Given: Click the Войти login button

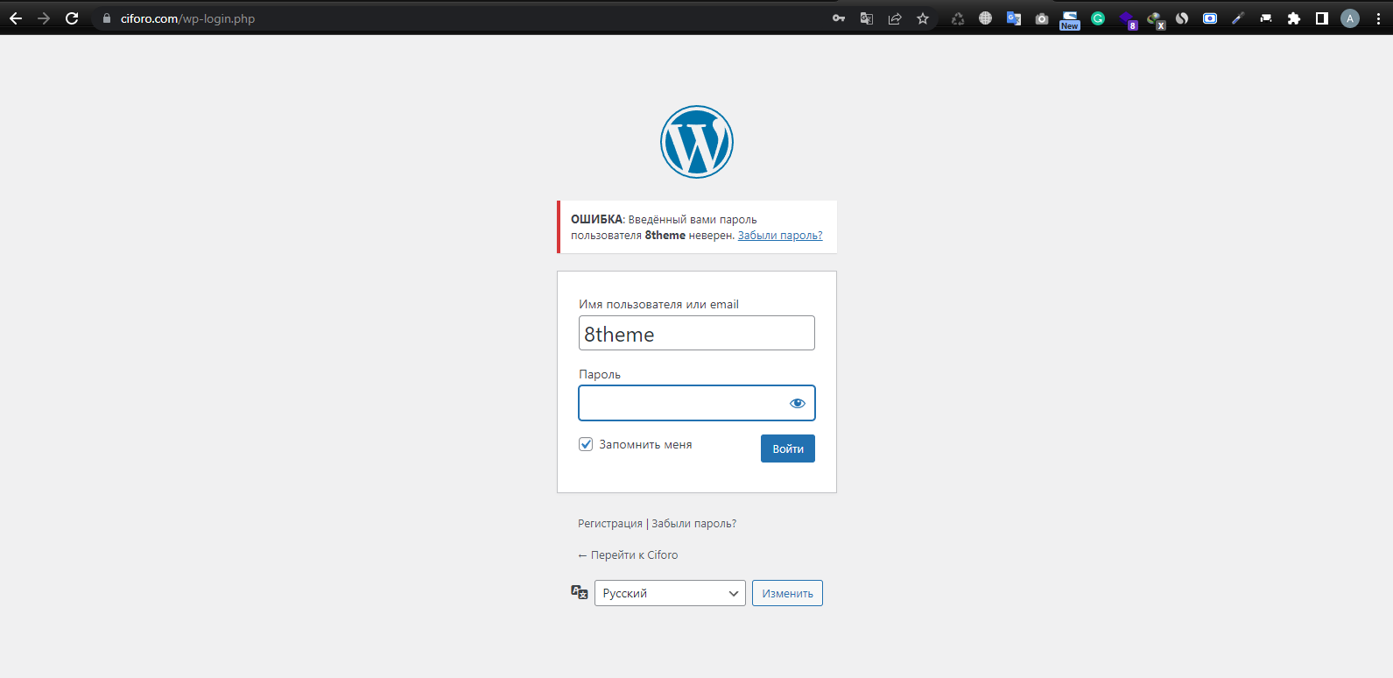Looking at the screenshot, I should coord(788,448).
